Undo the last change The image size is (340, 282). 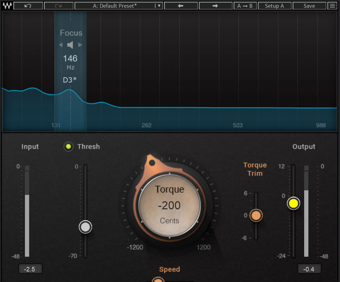click(x=28, y=6)
